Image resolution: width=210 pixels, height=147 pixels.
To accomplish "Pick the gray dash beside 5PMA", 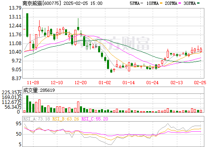I will [142, 3].
